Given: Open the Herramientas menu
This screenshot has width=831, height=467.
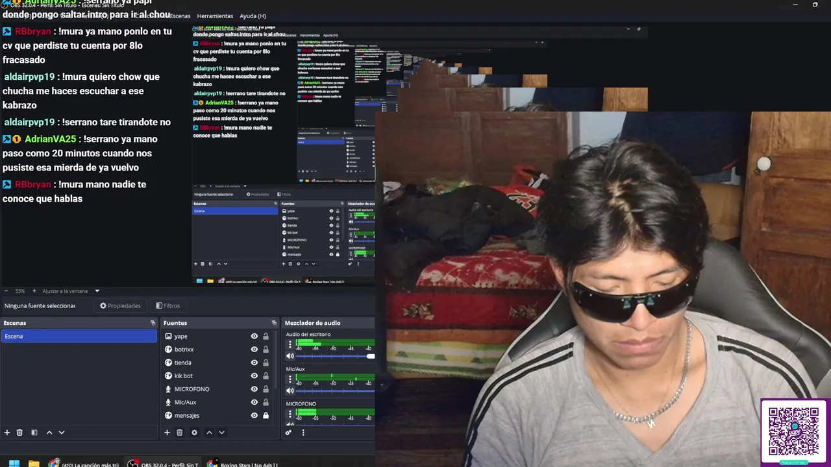Looking at the screenshot, I should (215, 16).
